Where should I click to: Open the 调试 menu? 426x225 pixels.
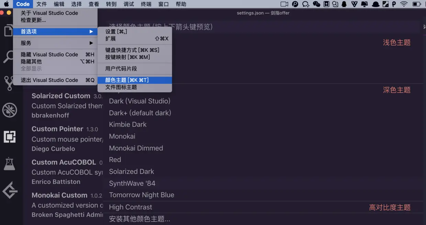click(128, 4)
